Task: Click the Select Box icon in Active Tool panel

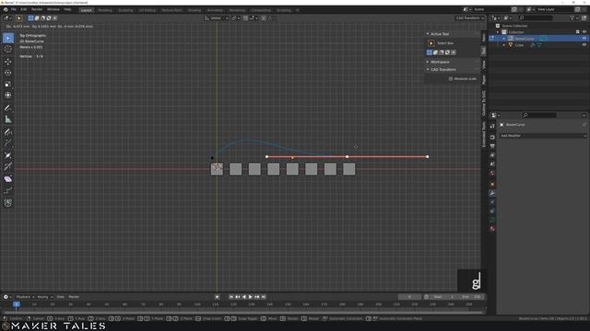Action: (431, 43)
